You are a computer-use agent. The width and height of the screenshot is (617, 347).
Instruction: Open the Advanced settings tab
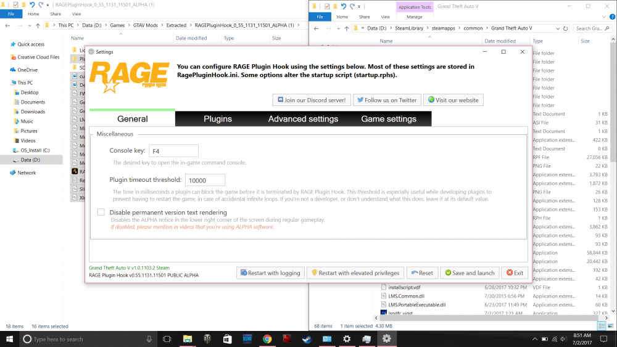tap(303, 119)
